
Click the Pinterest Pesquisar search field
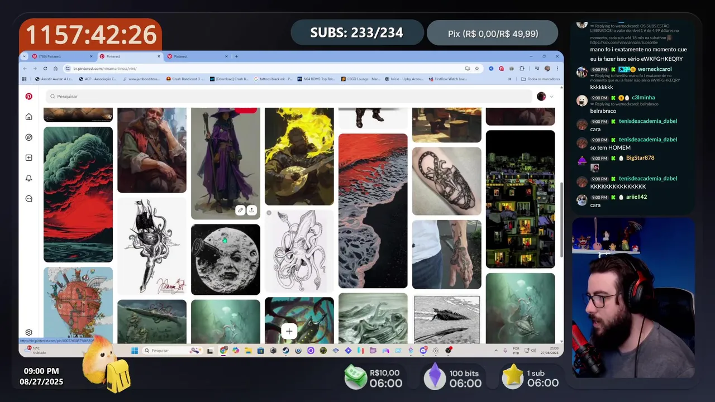point(289,97)
